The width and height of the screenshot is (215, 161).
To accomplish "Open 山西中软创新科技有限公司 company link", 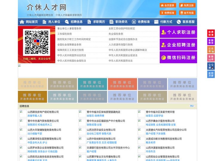I will (x=101, y=139).
